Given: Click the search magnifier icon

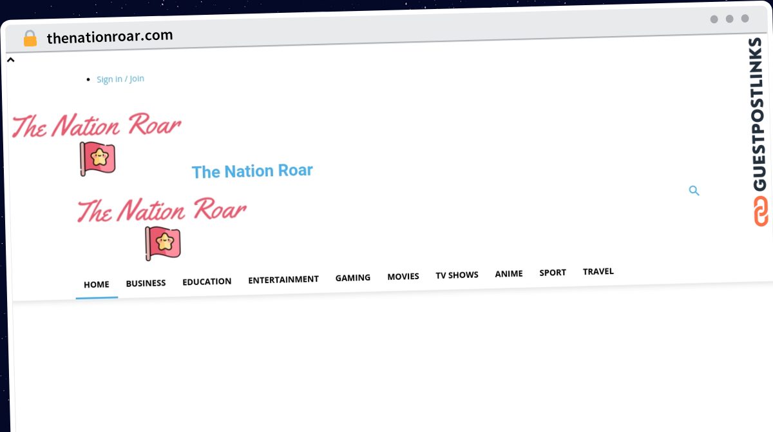Looking at the screenshot, I should [x=694, y=191].
